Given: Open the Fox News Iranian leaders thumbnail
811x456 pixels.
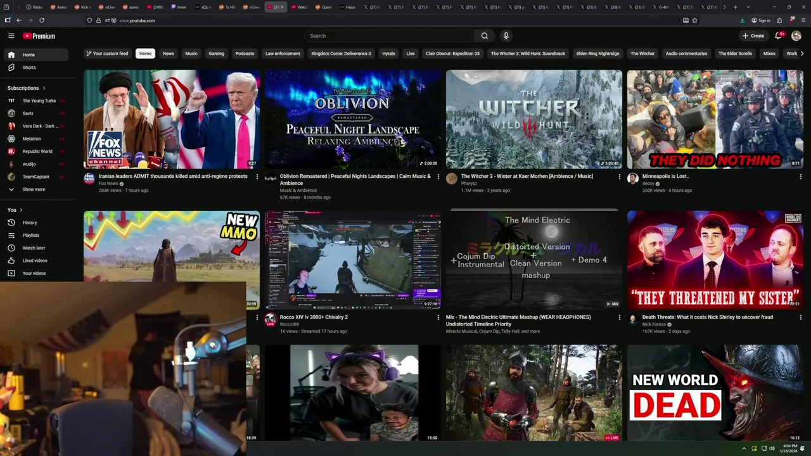Looking at the screenshot, I should pyautogui.click(x=172, y=119).
